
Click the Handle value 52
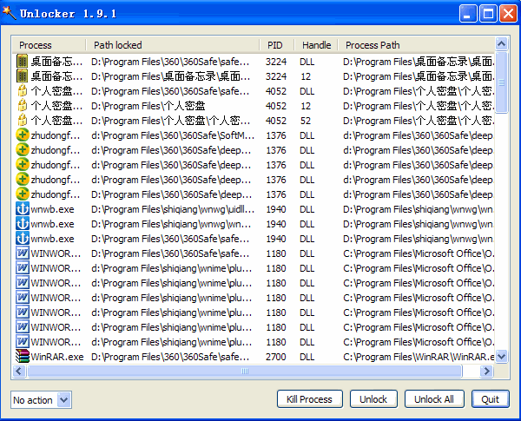pyautogui.click(x=306, y=121)
